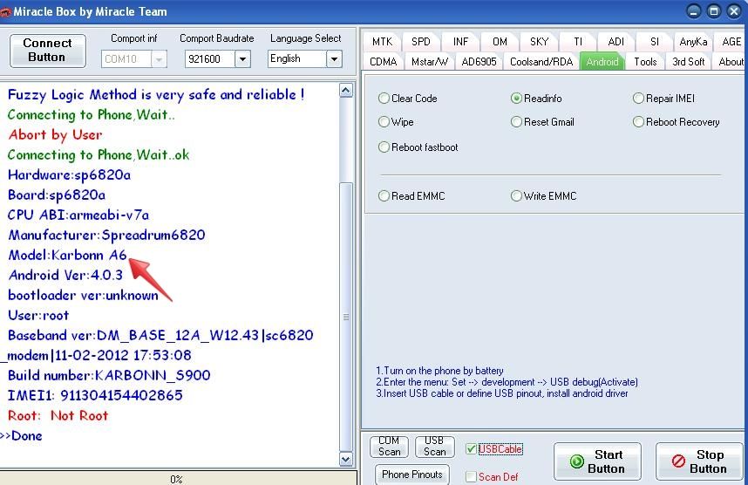Select the active Android tab
748x485 pixels.
pyautogui.click(x=602, y=62)
